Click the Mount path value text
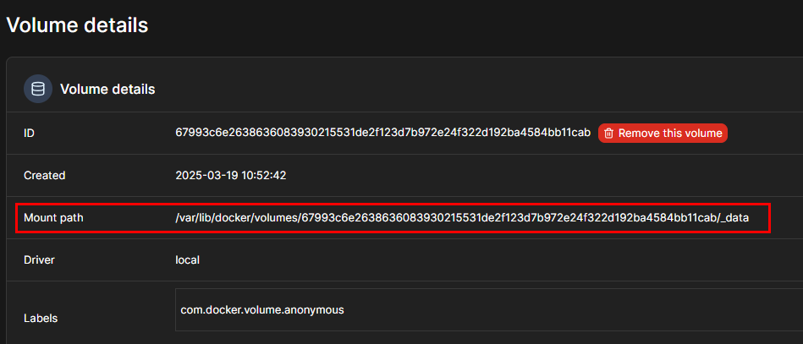Image resolution: width=803 pixels, height=344 pixels. tap(462, 218)
